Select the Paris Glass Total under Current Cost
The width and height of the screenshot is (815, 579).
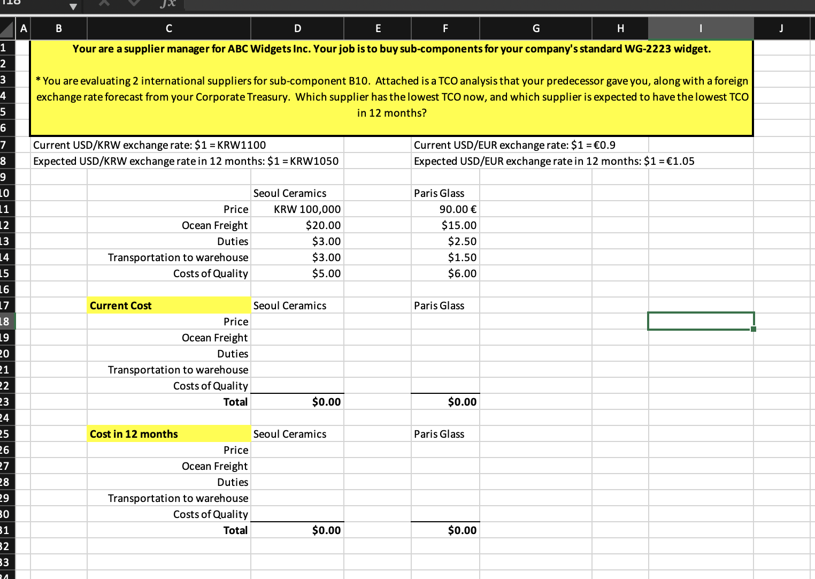445,402
